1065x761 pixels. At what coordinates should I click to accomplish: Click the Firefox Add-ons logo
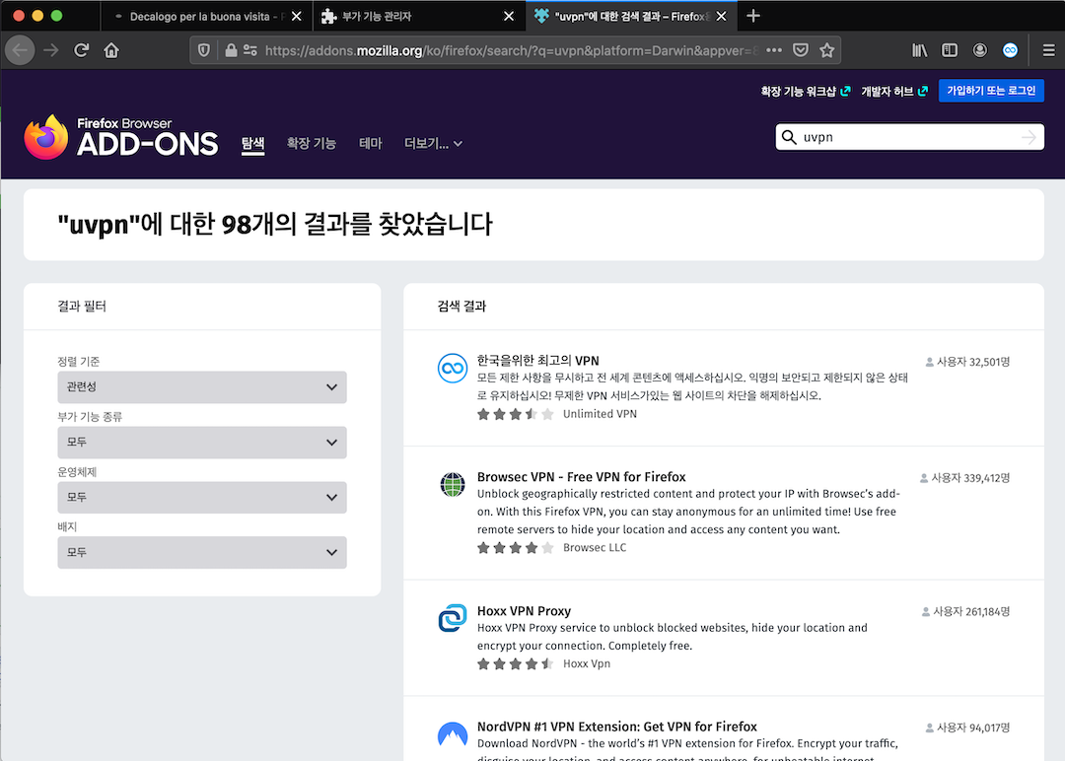coord(121,137)
